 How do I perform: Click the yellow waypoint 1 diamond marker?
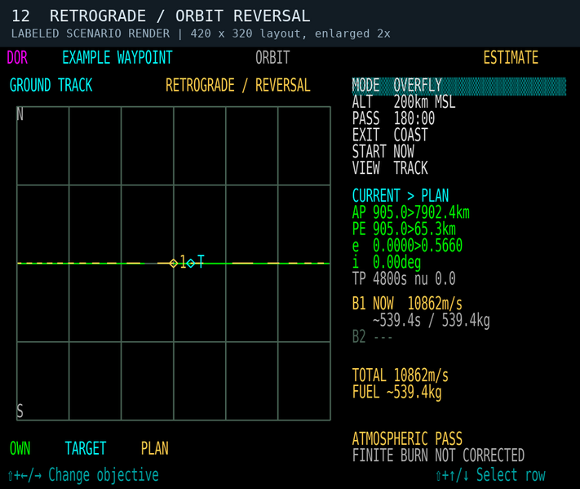[174, 263]
